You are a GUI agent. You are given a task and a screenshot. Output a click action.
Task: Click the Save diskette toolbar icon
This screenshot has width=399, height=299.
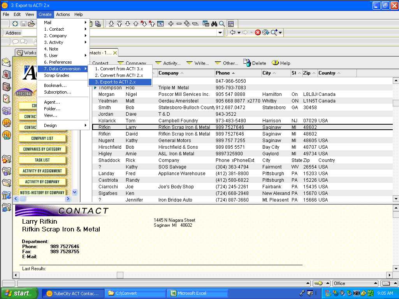(23, 24)
